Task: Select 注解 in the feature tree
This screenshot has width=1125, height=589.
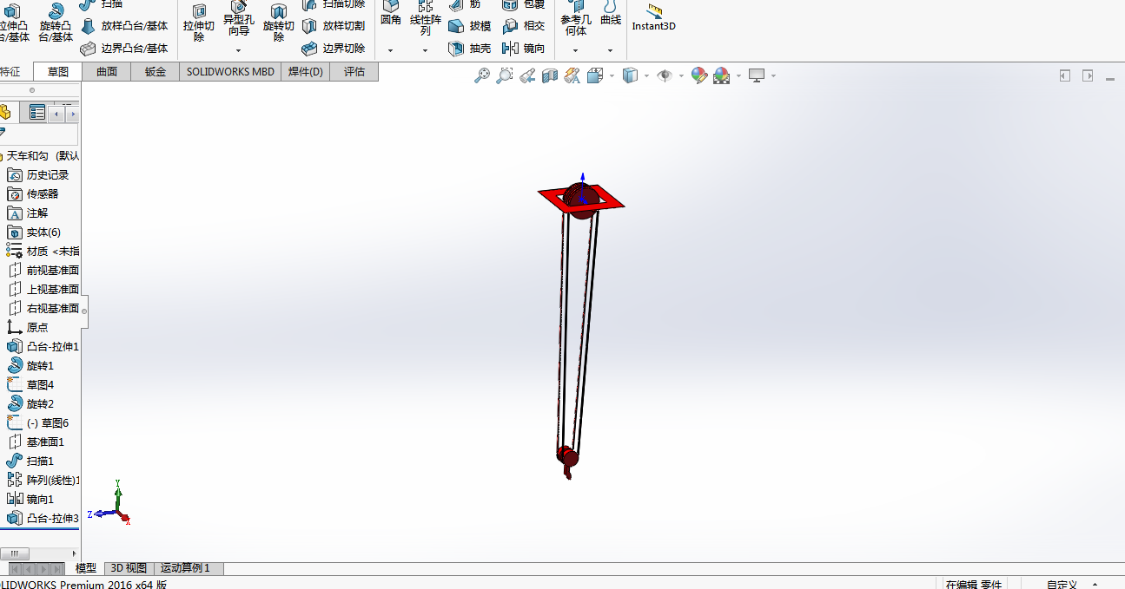Action: (28, 213)
